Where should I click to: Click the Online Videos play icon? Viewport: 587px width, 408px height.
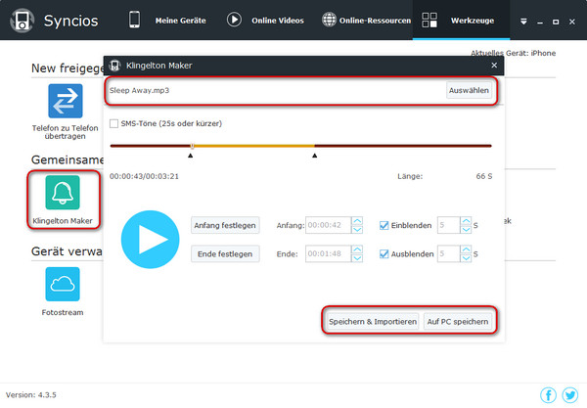[234, 20]
